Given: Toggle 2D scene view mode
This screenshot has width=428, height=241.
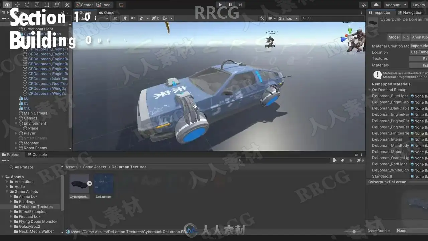Looking at the screenshot, I should [115, 18].
